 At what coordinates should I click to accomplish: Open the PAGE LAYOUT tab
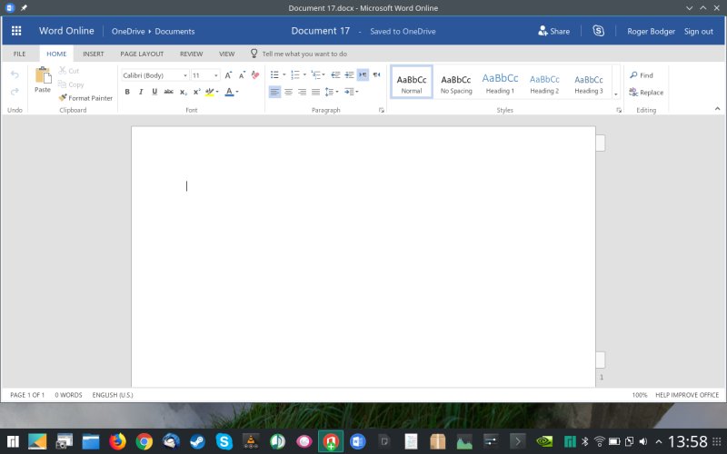pyautogui.click(x=142, y=54)
